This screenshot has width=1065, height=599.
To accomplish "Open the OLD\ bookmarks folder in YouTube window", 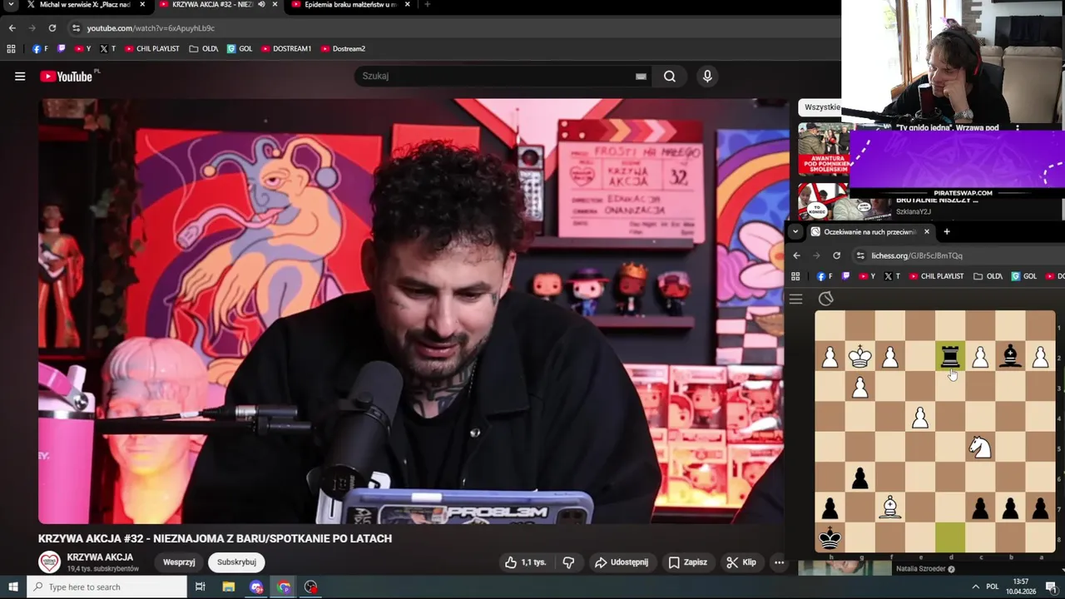I will point(204,49).
